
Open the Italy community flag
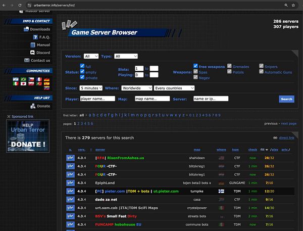coord(16,83)
